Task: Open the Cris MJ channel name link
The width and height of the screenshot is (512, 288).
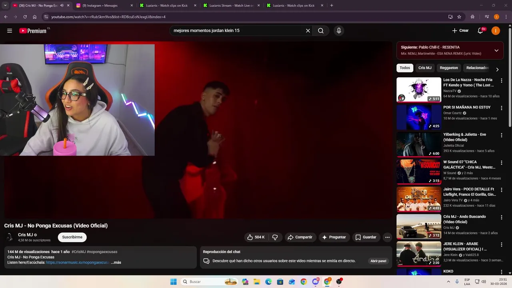Action: (x=25, y=235)
